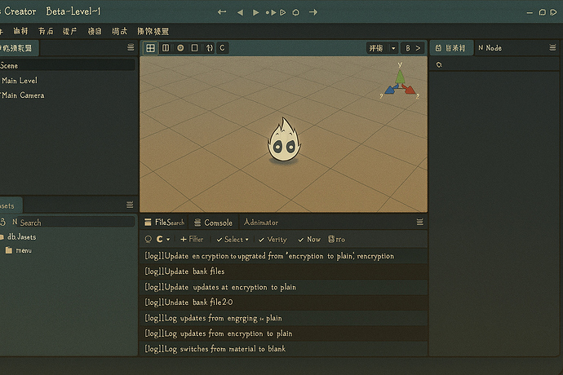Open the console panel hamburger menu
The image size is (563, 375).
click(x=419, y=222)
